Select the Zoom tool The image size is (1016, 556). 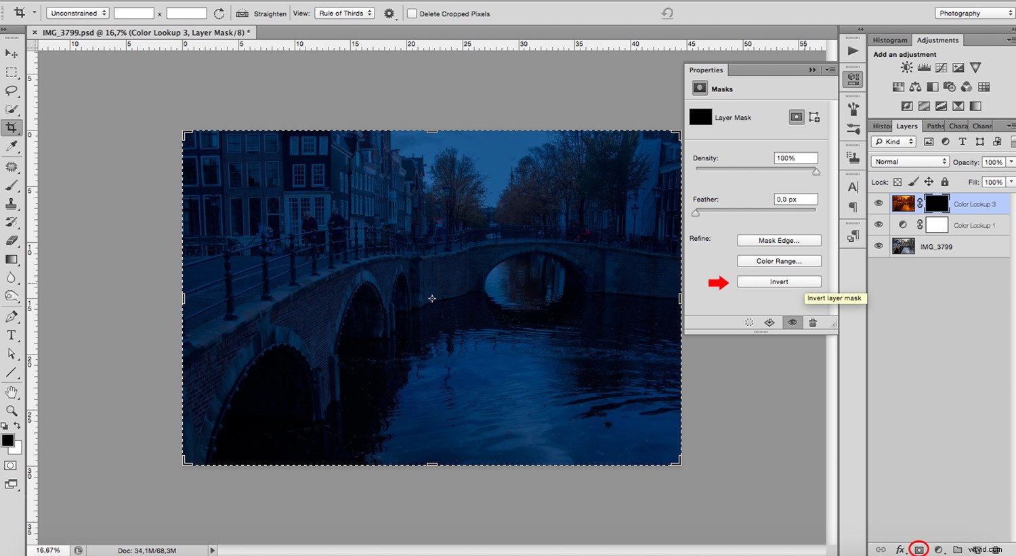coord(9,411)
